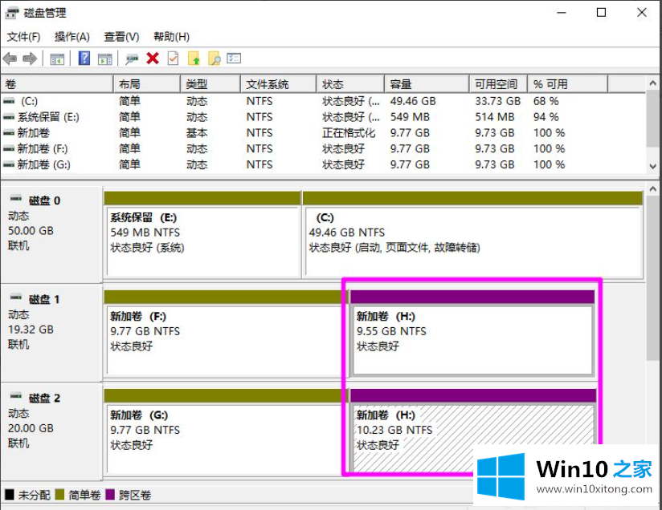Select the 新加卷 row being formatted
This screenshot has height=510, width=662.
coord(323,133)
